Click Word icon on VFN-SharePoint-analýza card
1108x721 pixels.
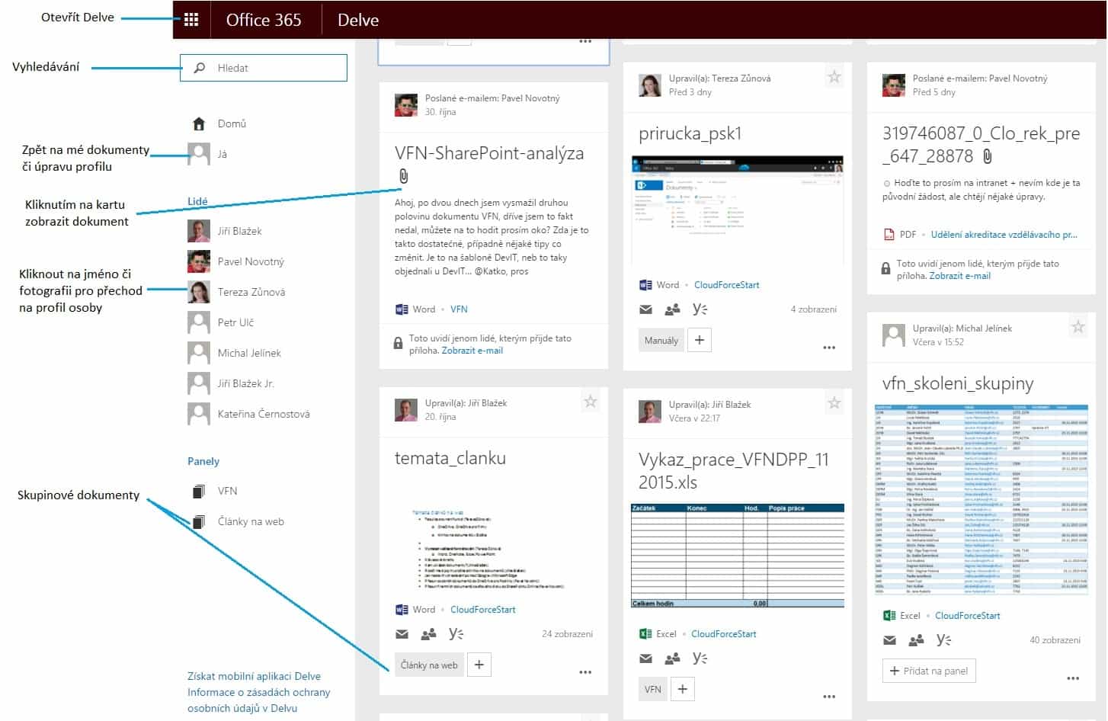pyautogui.click(x=402, y=309)
